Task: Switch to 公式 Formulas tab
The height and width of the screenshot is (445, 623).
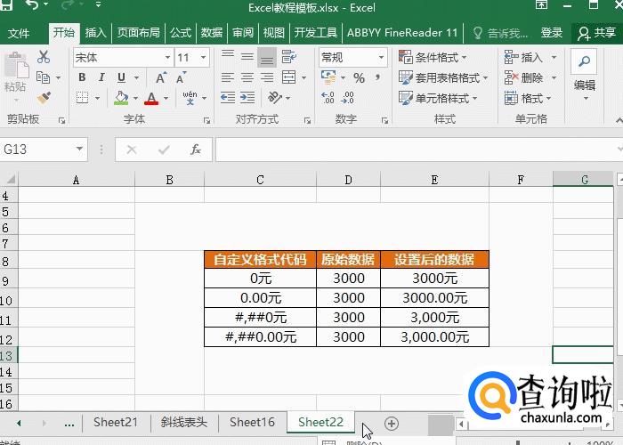Action: click(181, 33)
